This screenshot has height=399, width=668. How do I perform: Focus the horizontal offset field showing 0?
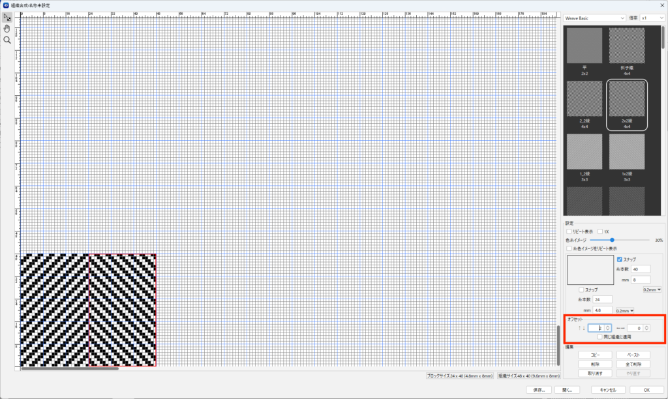[635, 328]
